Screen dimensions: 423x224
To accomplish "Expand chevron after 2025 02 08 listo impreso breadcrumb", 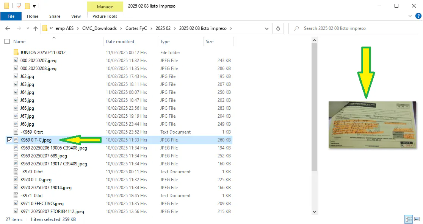I will coord(231,28).
